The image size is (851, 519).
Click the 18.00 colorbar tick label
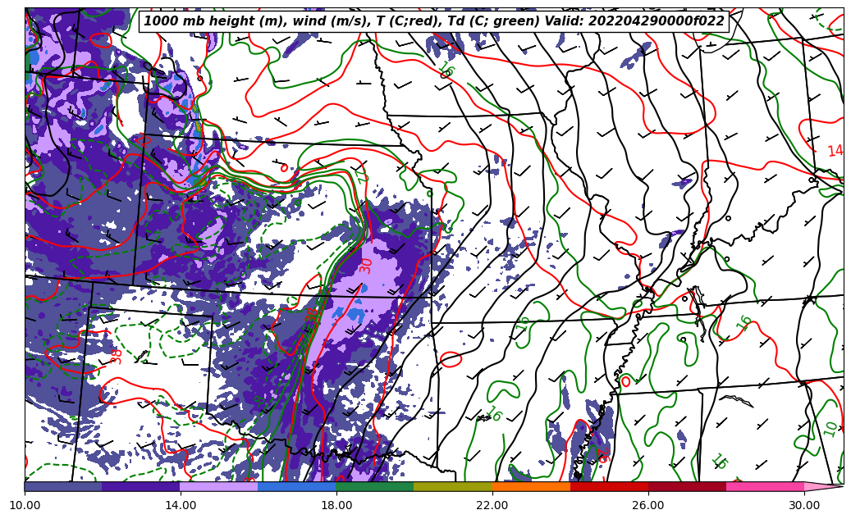tap(336, 505)
